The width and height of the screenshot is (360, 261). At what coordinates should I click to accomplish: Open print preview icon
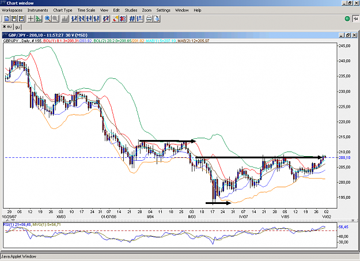(x=157, y=19)
